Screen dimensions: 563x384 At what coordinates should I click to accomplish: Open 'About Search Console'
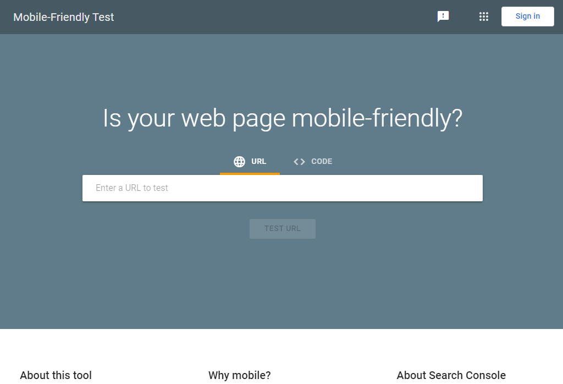[451, 375]
